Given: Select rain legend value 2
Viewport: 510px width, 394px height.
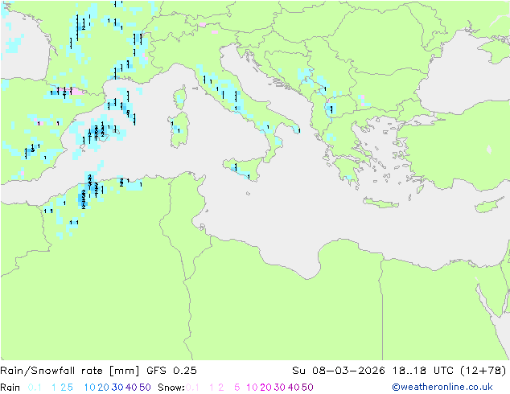Looking at the screenshot, I should (63, 388).
